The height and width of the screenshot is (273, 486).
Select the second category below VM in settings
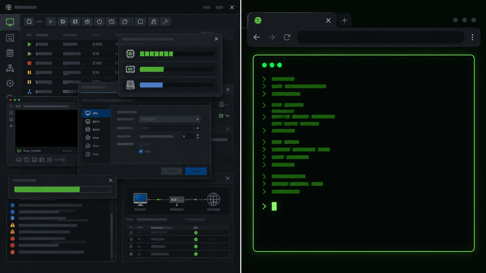coord(96,129)
